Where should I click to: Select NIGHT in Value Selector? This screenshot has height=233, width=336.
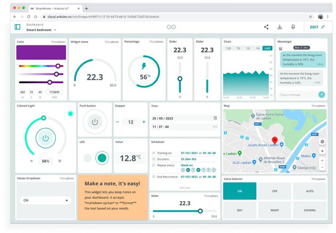pos(275,210)
